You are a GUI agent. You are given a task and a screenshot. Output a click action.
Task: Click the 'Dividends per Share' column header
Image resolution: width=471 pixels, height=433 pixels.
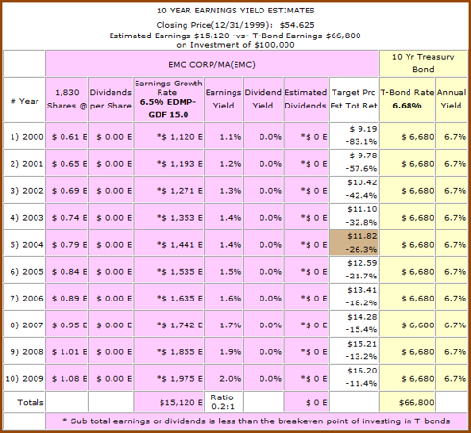click(x=111, y=100)
